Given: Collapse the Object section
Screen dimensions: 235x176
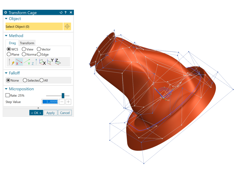Looking at the screenshot, I should click(6, 19).
